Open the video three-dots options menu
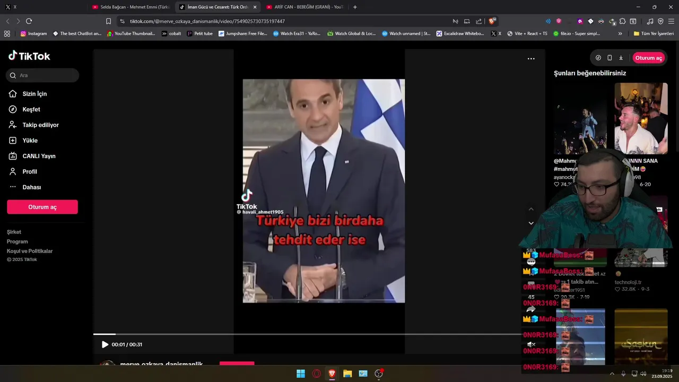Viewport: 679px width, 382px height. [531, 59]
